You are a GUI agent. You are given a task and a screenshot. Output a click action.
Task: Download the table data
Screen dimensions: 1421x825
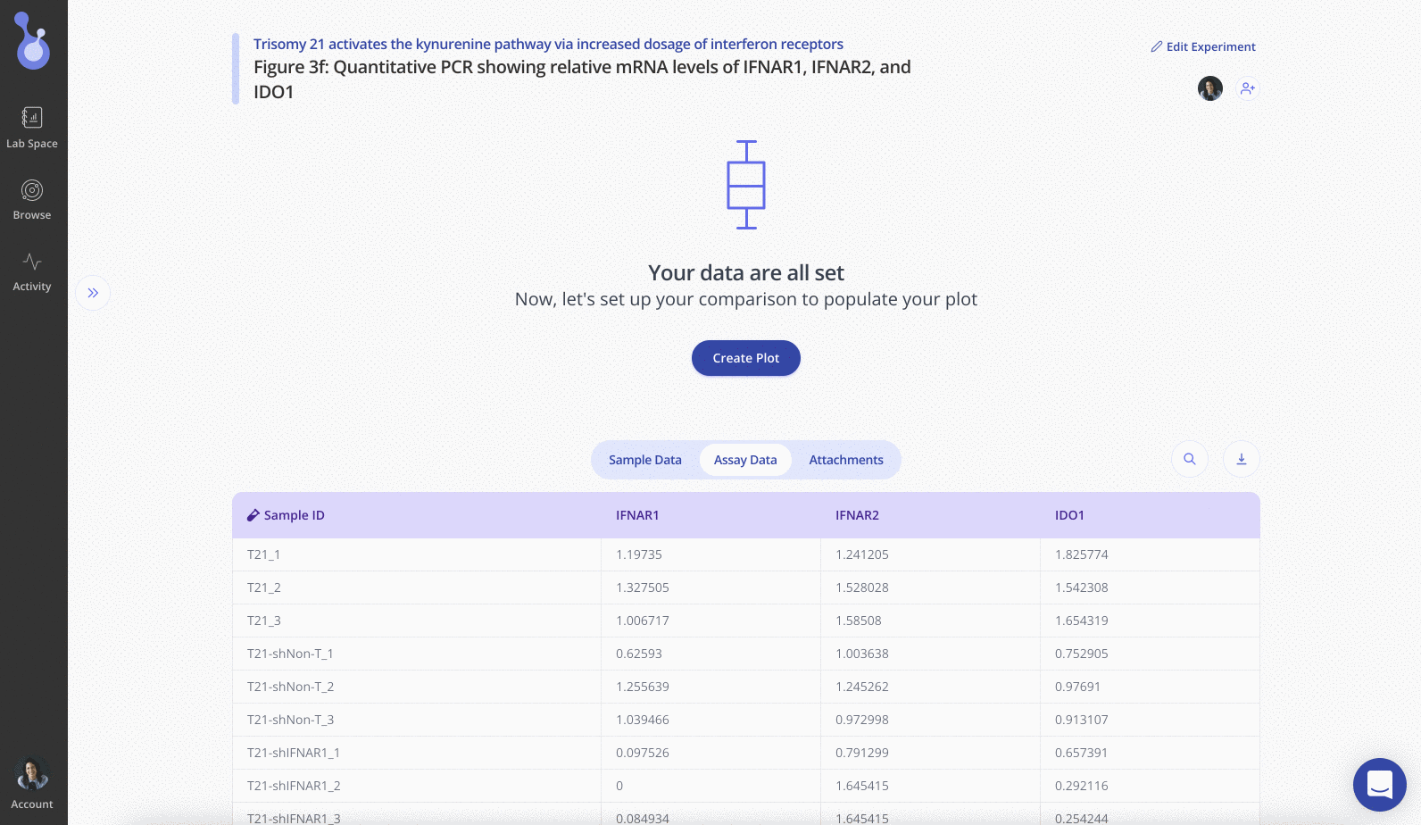tap(1242, 459)
